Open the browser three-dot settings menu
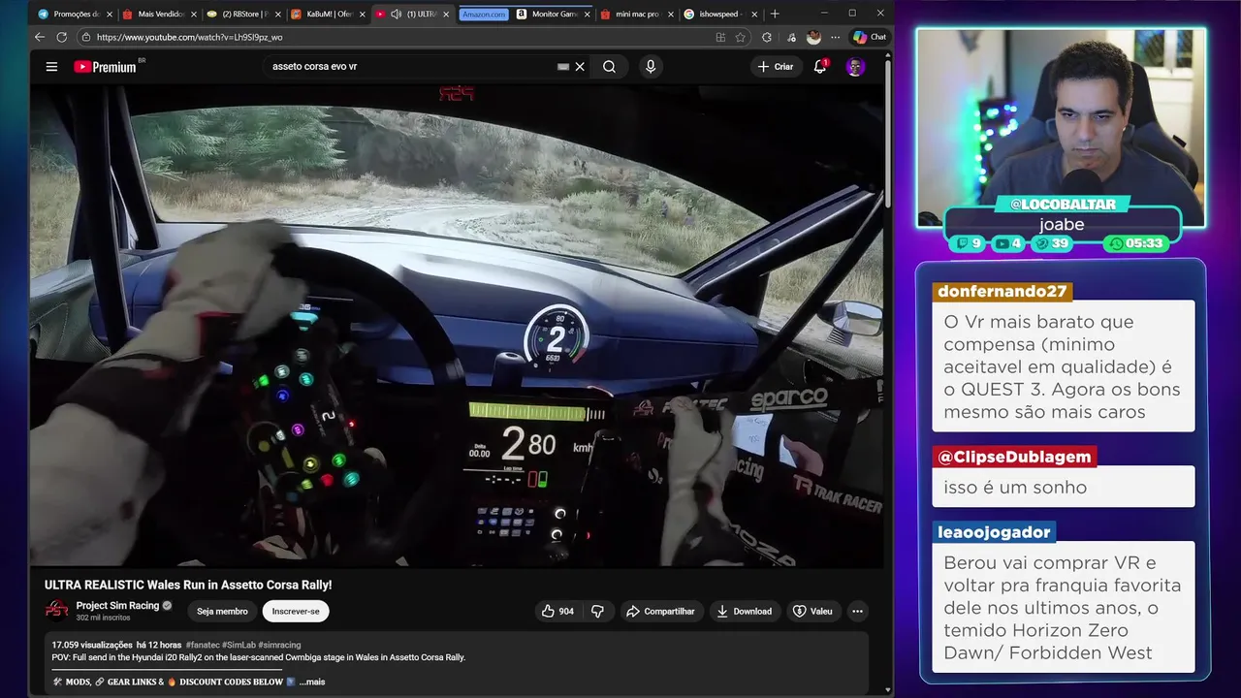This screenshot has height=698, width=1241. (x=836, y=37)
